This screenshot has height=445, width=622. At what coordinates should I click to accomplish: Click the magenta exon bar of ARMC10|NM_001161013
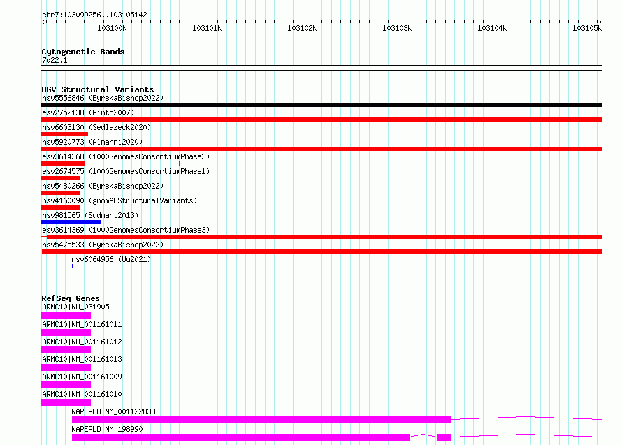click(66, 367)
